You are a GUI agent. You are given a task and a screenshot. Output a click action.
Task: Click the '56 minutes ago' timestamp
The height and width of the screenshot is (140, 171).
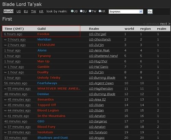point(16,83)
